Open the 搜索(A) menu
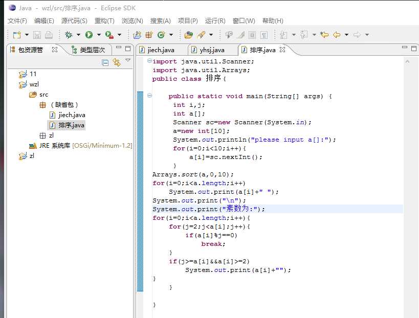The width and height of the screenshot is (419, 318). point(160,21)
